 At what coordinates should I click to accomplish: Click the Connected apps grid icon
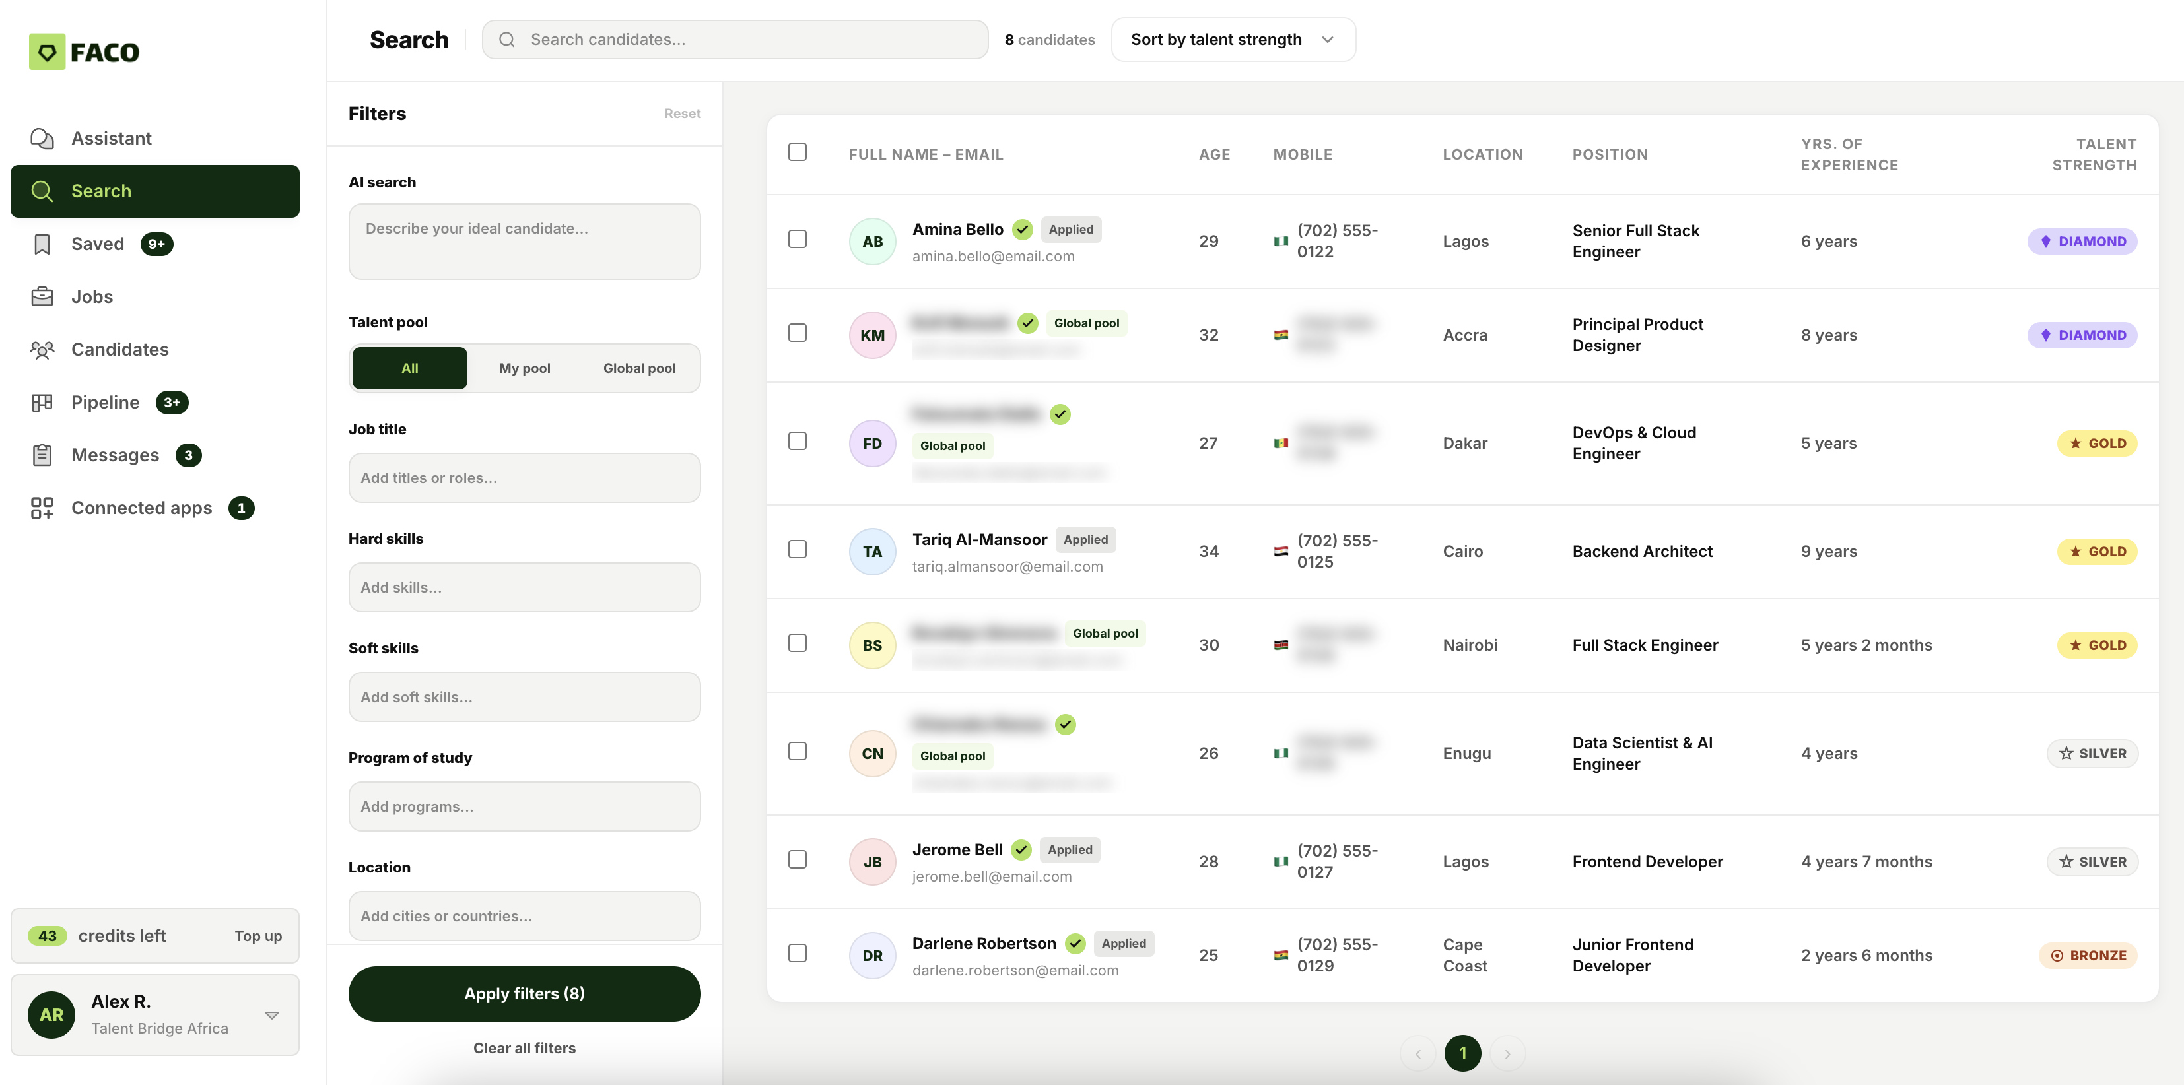(42, 508)
